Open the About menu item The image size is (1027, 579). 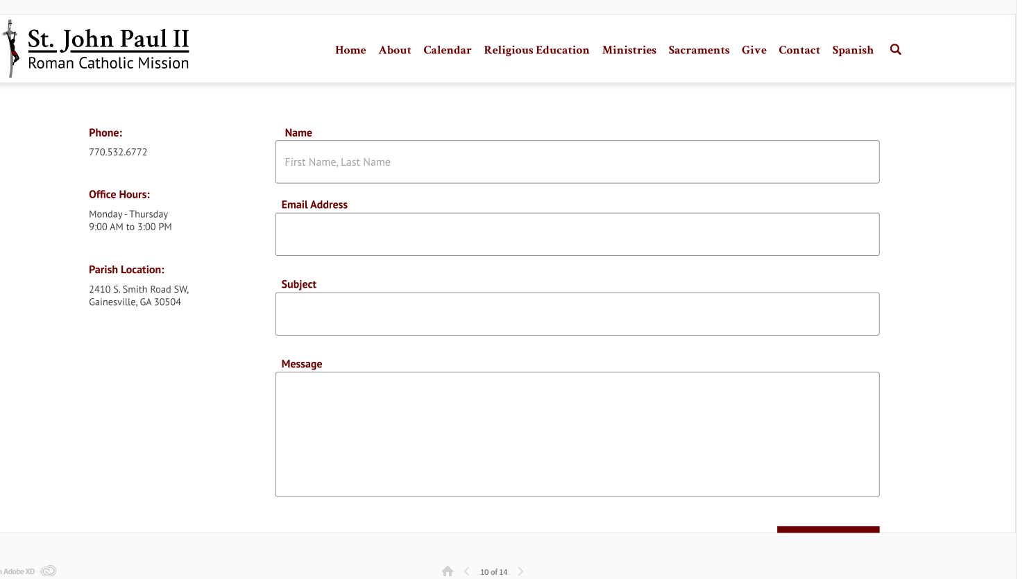[x=395, y=50]
